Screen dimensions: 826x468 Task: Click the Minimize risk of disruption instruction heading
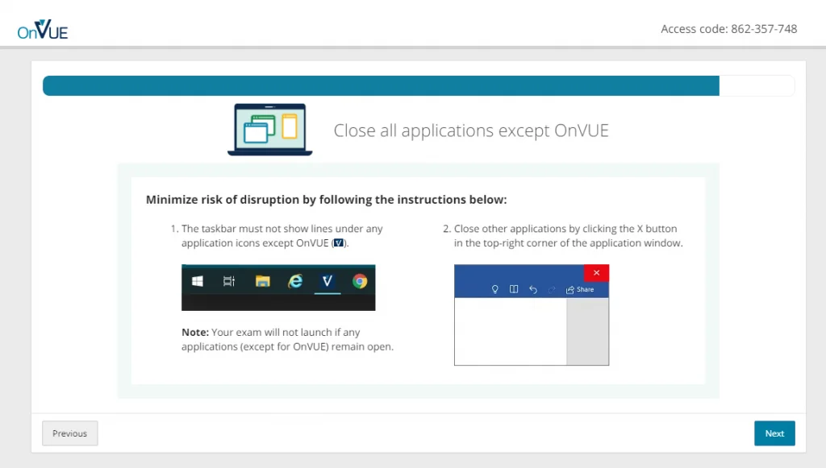click(326, 200)
